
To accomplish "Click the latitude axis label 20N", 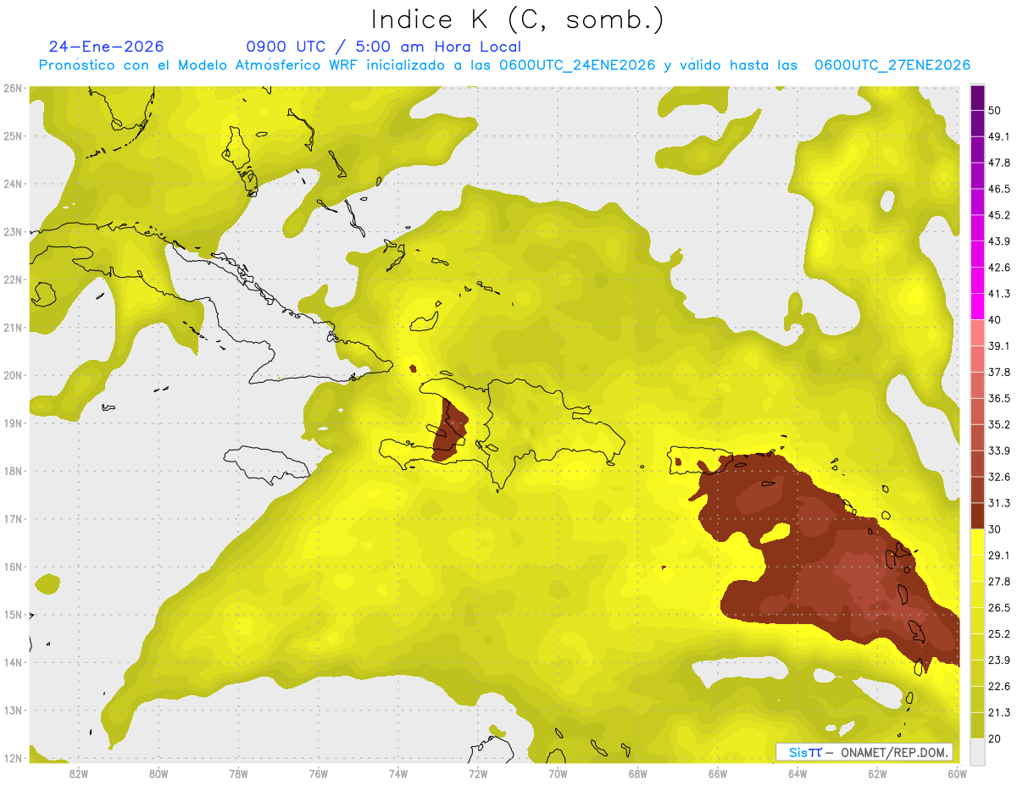I will point(13,375).
